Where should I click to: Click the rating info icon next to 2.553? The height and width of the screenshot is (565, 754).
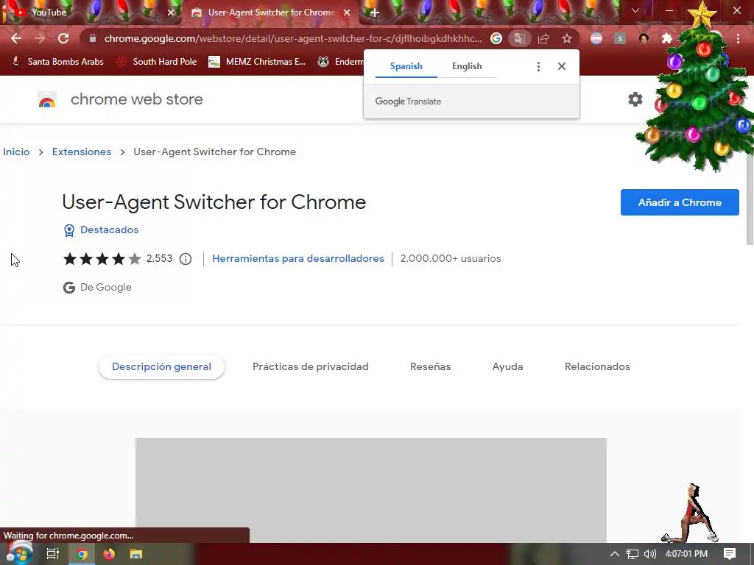click(x=186, y=259)
